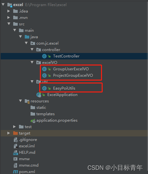Collapse the src folder
The width and height of the screenshot is (148, 174).
9,24
